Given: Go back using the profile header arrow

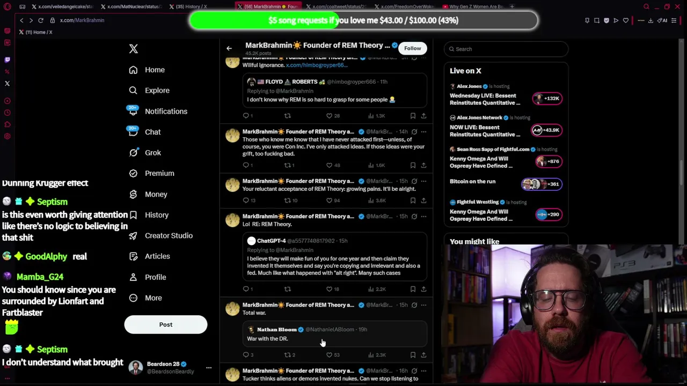Looking at the screenshot, I should [x=229, y=48].
